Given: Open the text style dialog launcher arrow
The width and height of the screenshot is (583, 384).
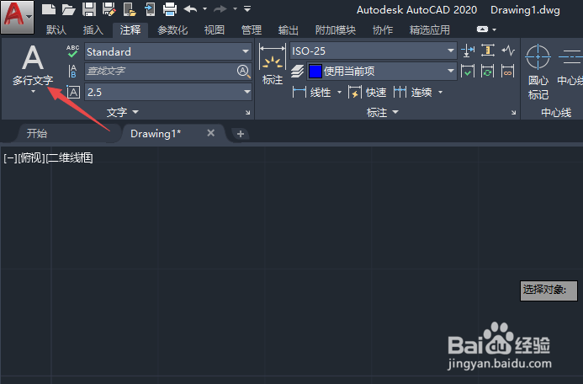Looking at the screenshot, I should (247, 112).
